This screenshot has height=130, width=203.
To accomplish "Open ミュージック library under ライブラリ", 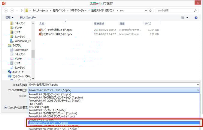I will (x=20, y=67).
